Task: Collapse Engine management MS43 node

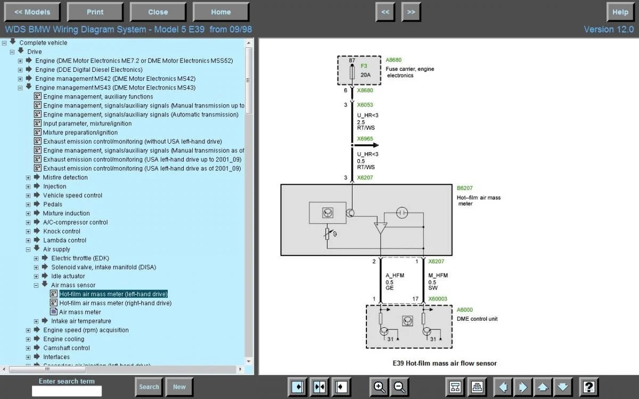Action: pos(20,88)
